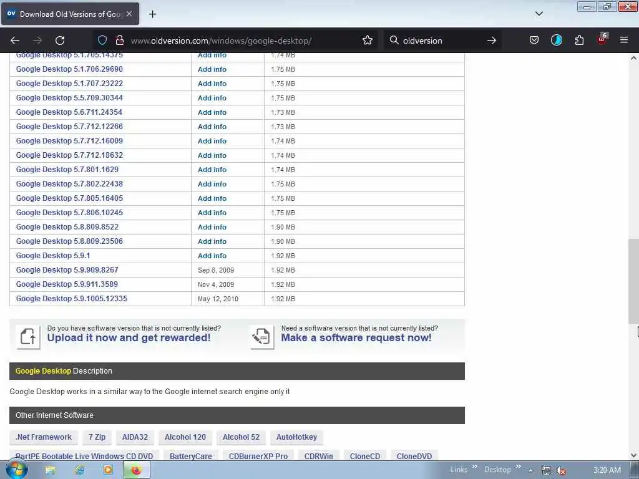Open Google Desktop 5.9.1005.12335 link
Screen dimensions: 639x479
pos(72,299)
